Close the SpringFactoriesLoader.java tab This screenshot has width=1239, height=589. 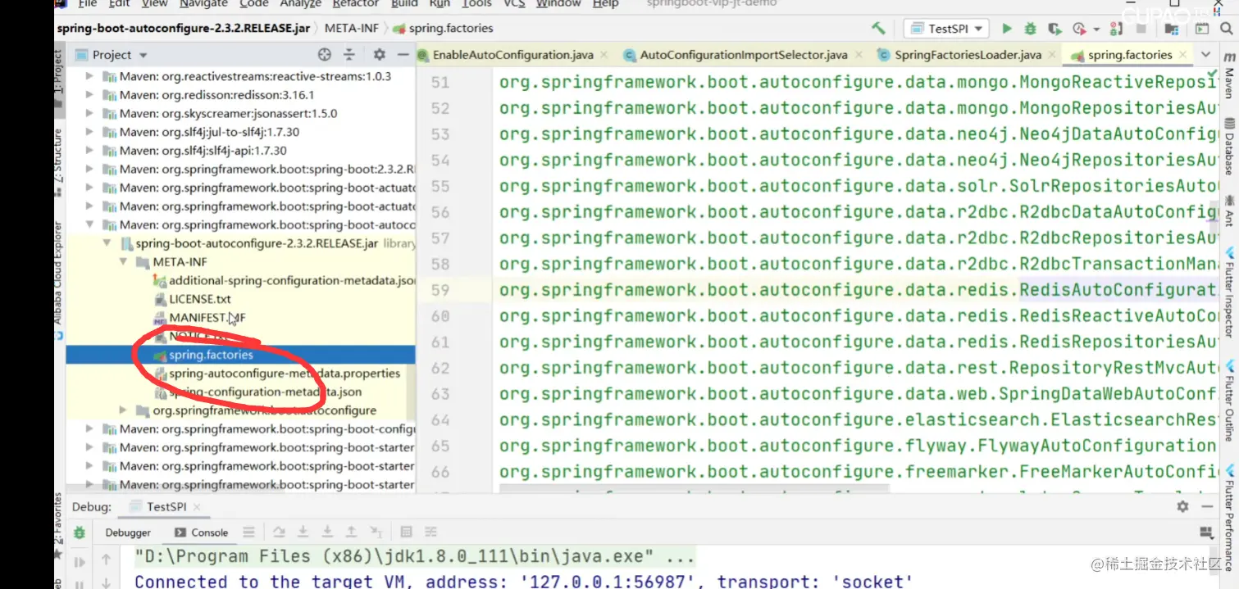click(x=1052, y=55)
